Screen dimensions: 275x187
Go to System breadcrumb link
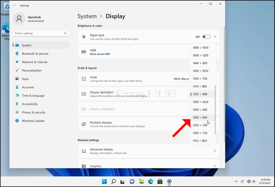87,16
